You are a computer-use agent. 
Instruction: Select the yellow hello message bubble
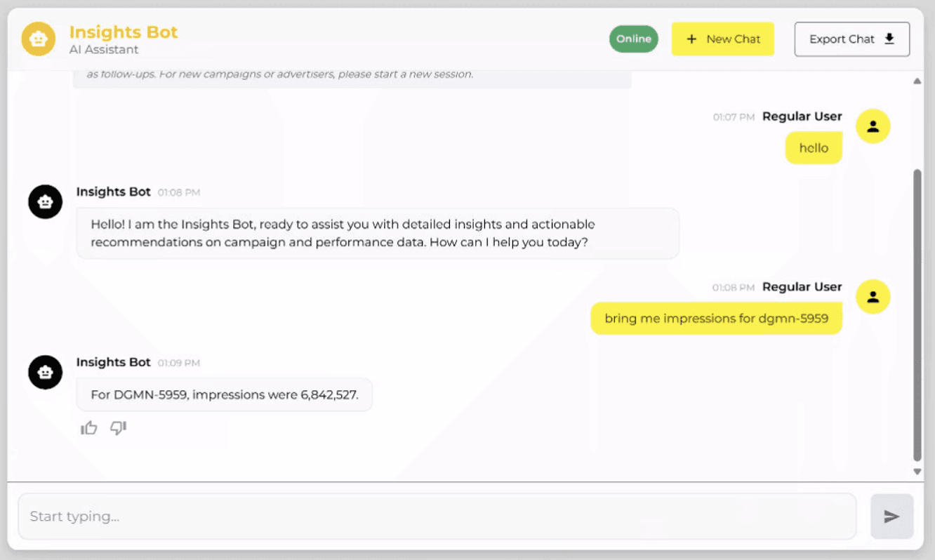(813, 148)
